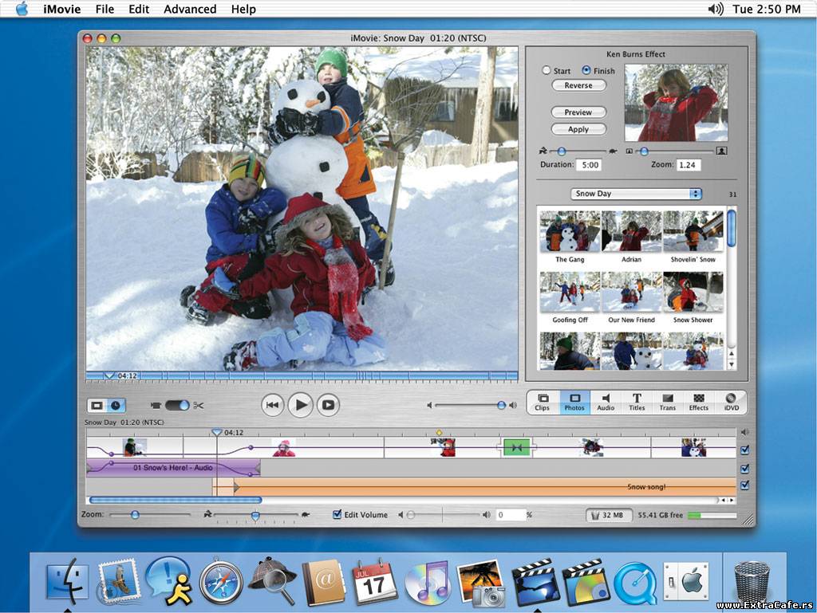Switch to timeline viewer clock icon
Image resolution: width=817 pixels, height=613 pixels.
point(115,405)
